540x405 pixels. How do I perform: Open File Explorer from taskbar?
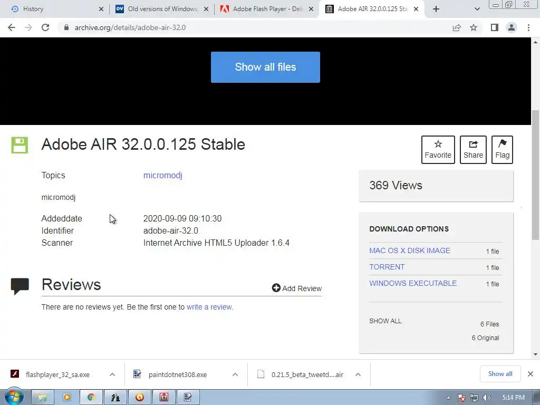point(43,398)
